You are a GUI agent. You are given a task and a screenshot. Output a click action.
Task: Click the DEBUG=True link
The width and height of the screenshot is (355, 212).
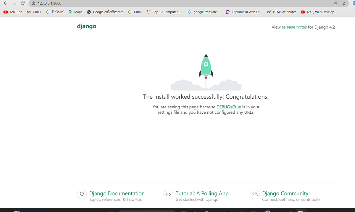point(228,107)
